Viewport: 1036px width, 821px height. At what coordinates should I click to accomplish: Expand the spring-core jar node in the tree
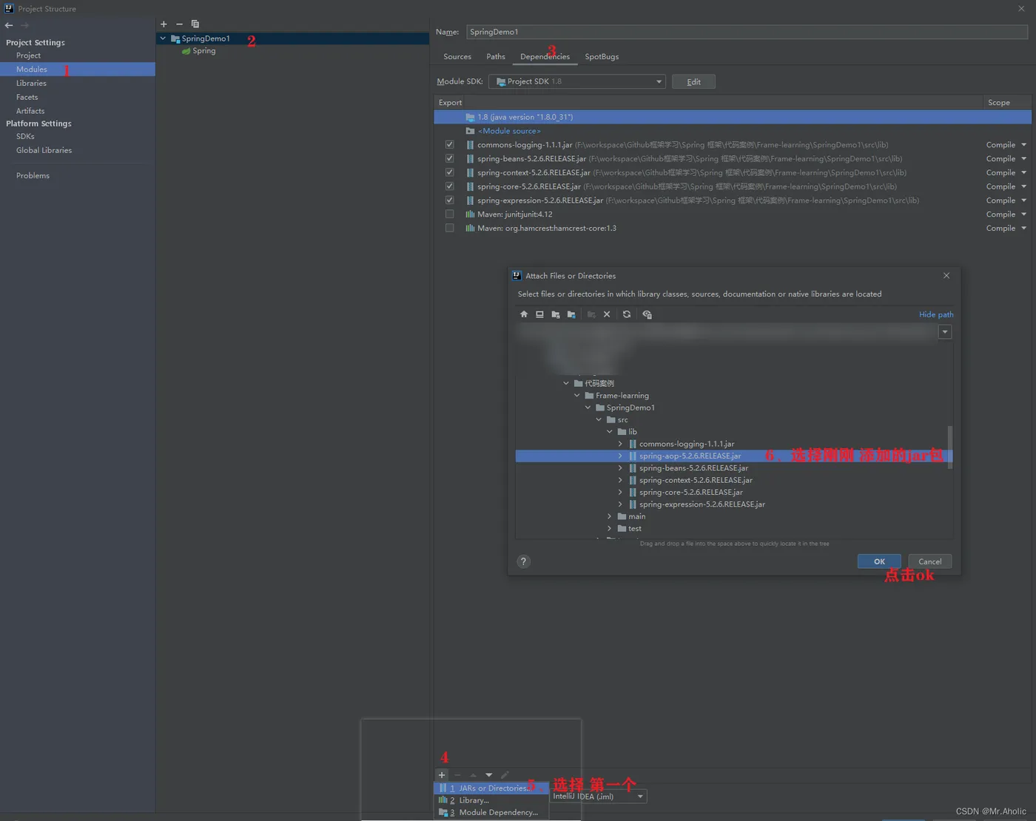[620, 493]
